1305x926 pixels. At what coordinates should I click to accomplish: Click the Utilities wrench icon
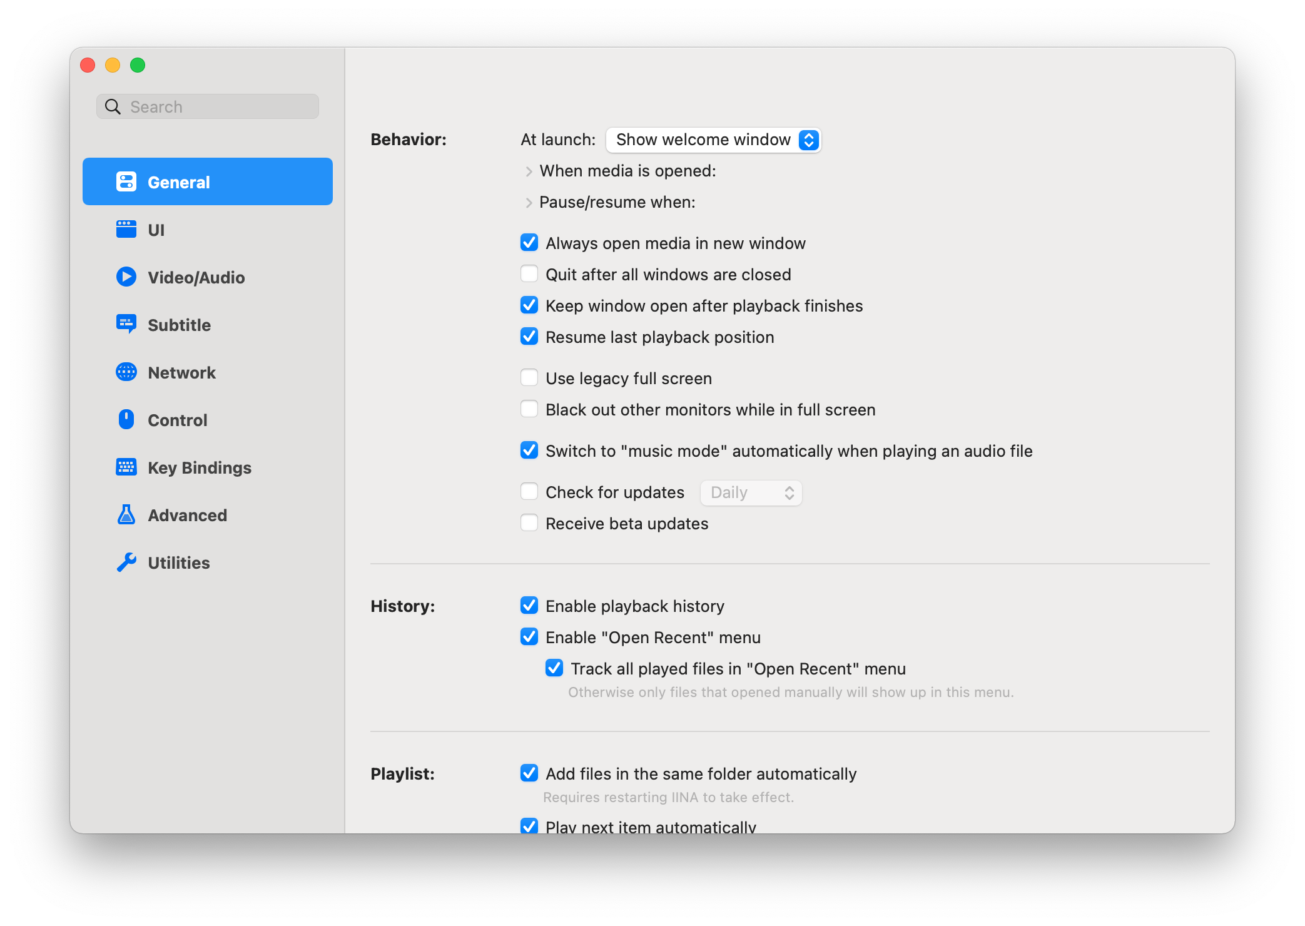tap(126, 562)
